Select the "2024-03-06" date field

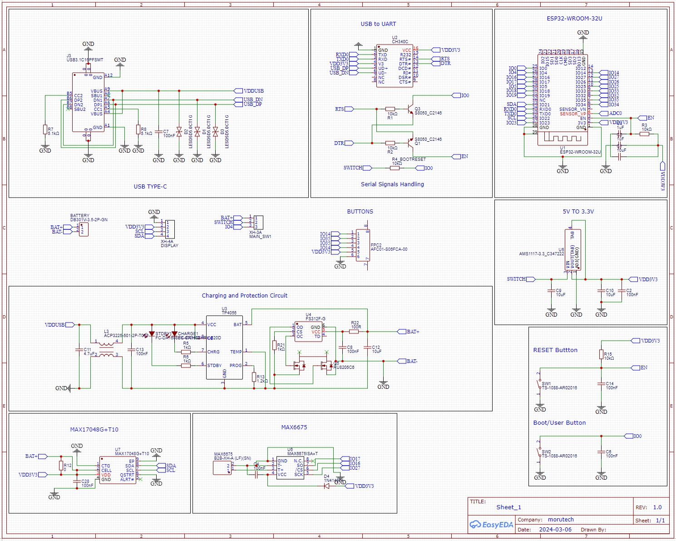coord(555,529)
